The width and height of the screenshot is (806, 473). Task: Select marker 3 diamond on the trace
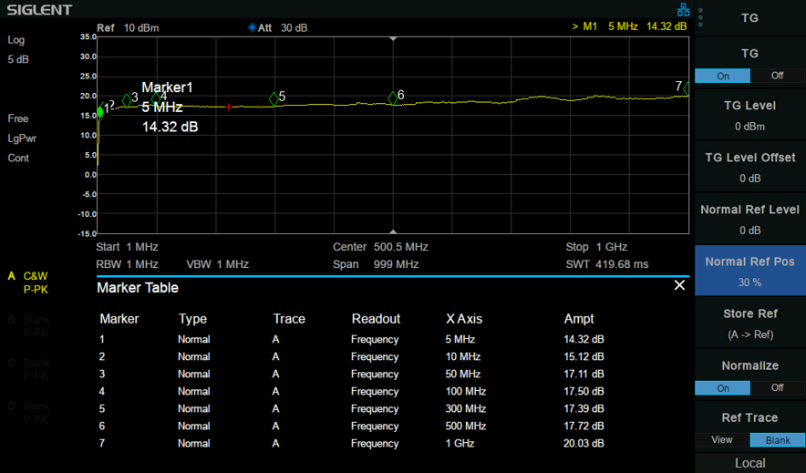pyautogui.click(x=127, y=100)
